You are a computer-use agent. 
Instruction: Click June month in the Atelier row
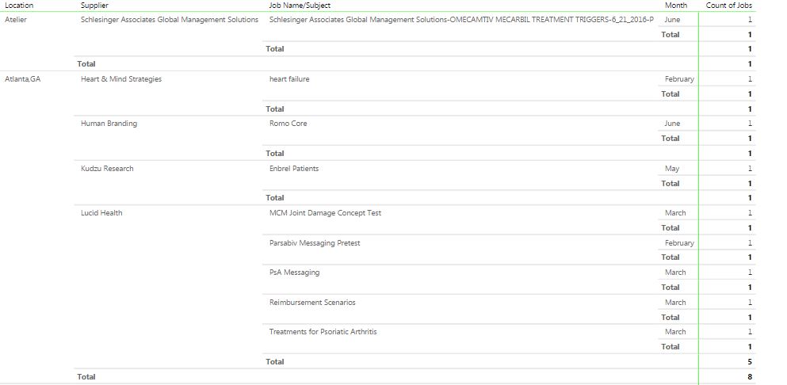pyautogui.click(x=672, y=20)
